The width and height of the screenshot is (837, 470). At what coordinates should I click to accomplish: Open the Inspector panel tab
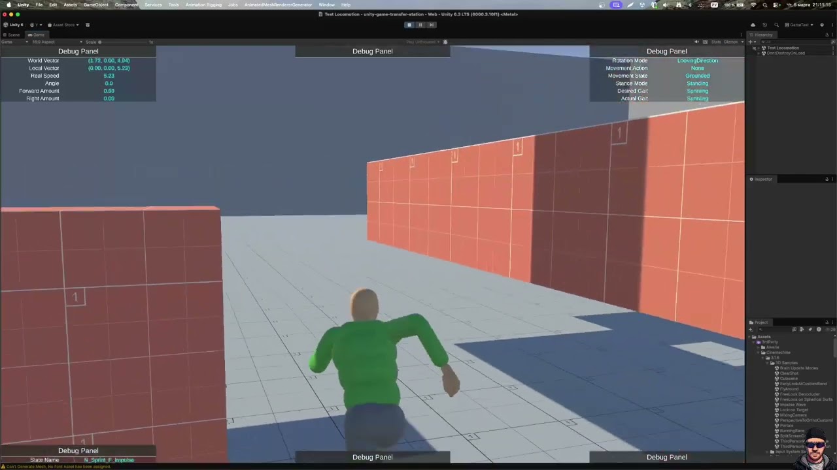tap(762, 179)
